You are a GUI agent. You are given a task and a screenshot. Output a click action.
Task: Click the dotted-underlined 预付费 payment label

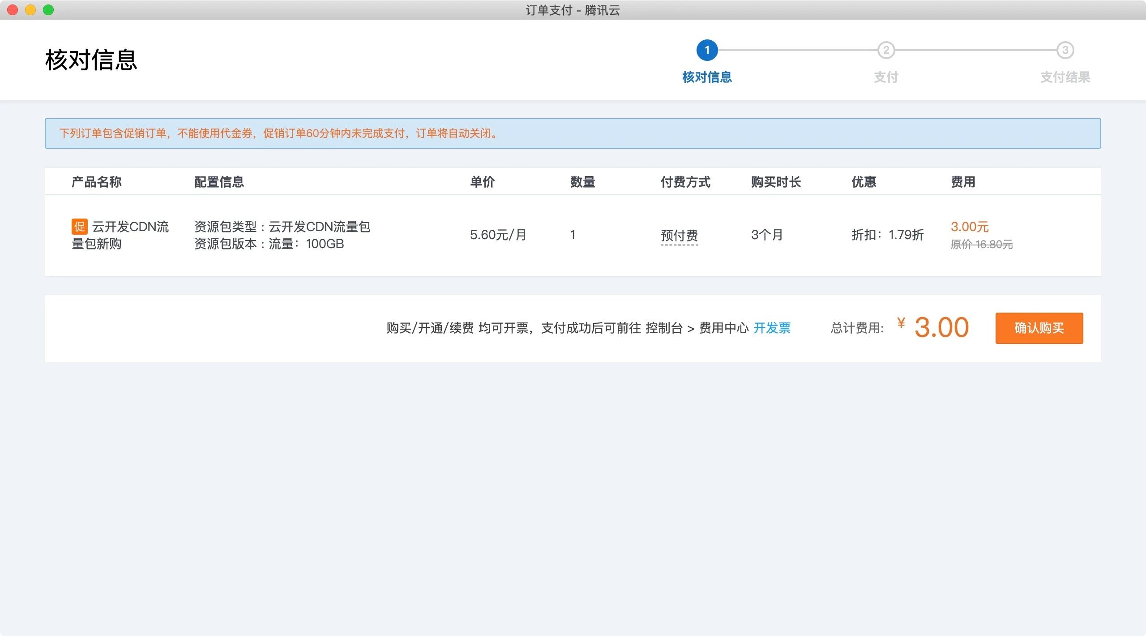pyautogui.click(x=679, y=235)
